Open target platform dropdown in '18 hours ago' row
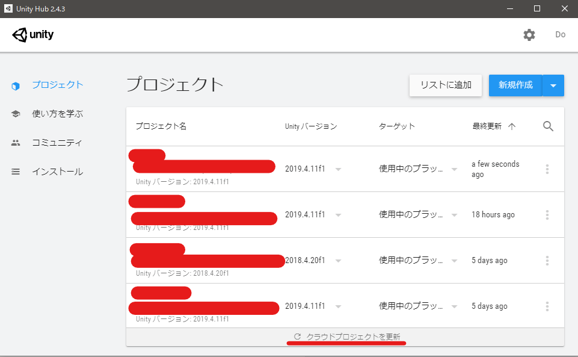This screenshot has height=357, width=578. coord(454,215)
